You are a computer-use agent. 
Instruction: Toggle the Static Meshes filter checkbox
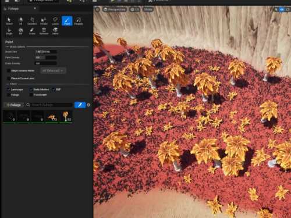coord(31,90)
